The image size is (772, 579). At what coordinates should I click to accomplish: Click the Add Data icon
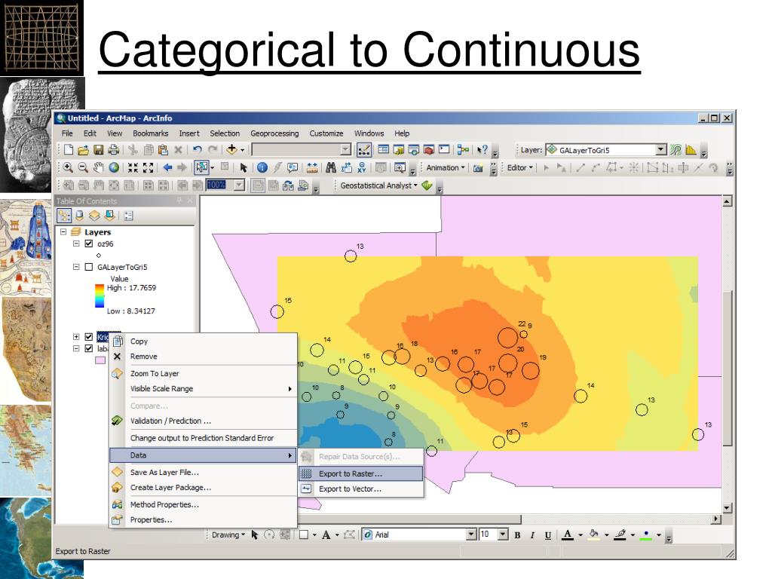click(x=231, y=150)
